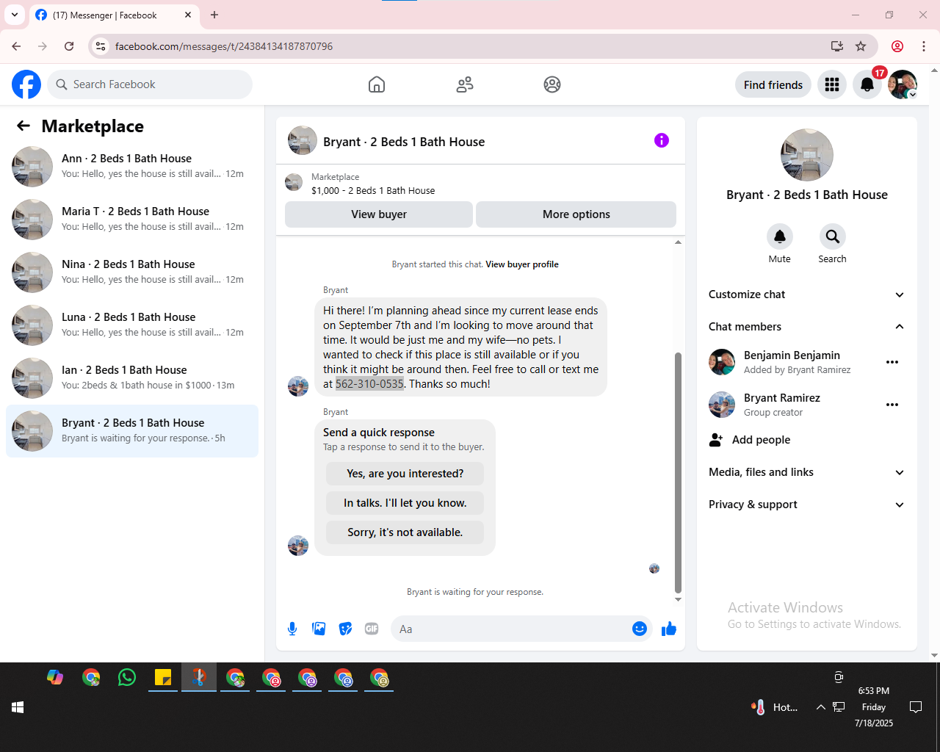
Task: Open Sticky Notes from the taskbar
Action: [163, 677]
